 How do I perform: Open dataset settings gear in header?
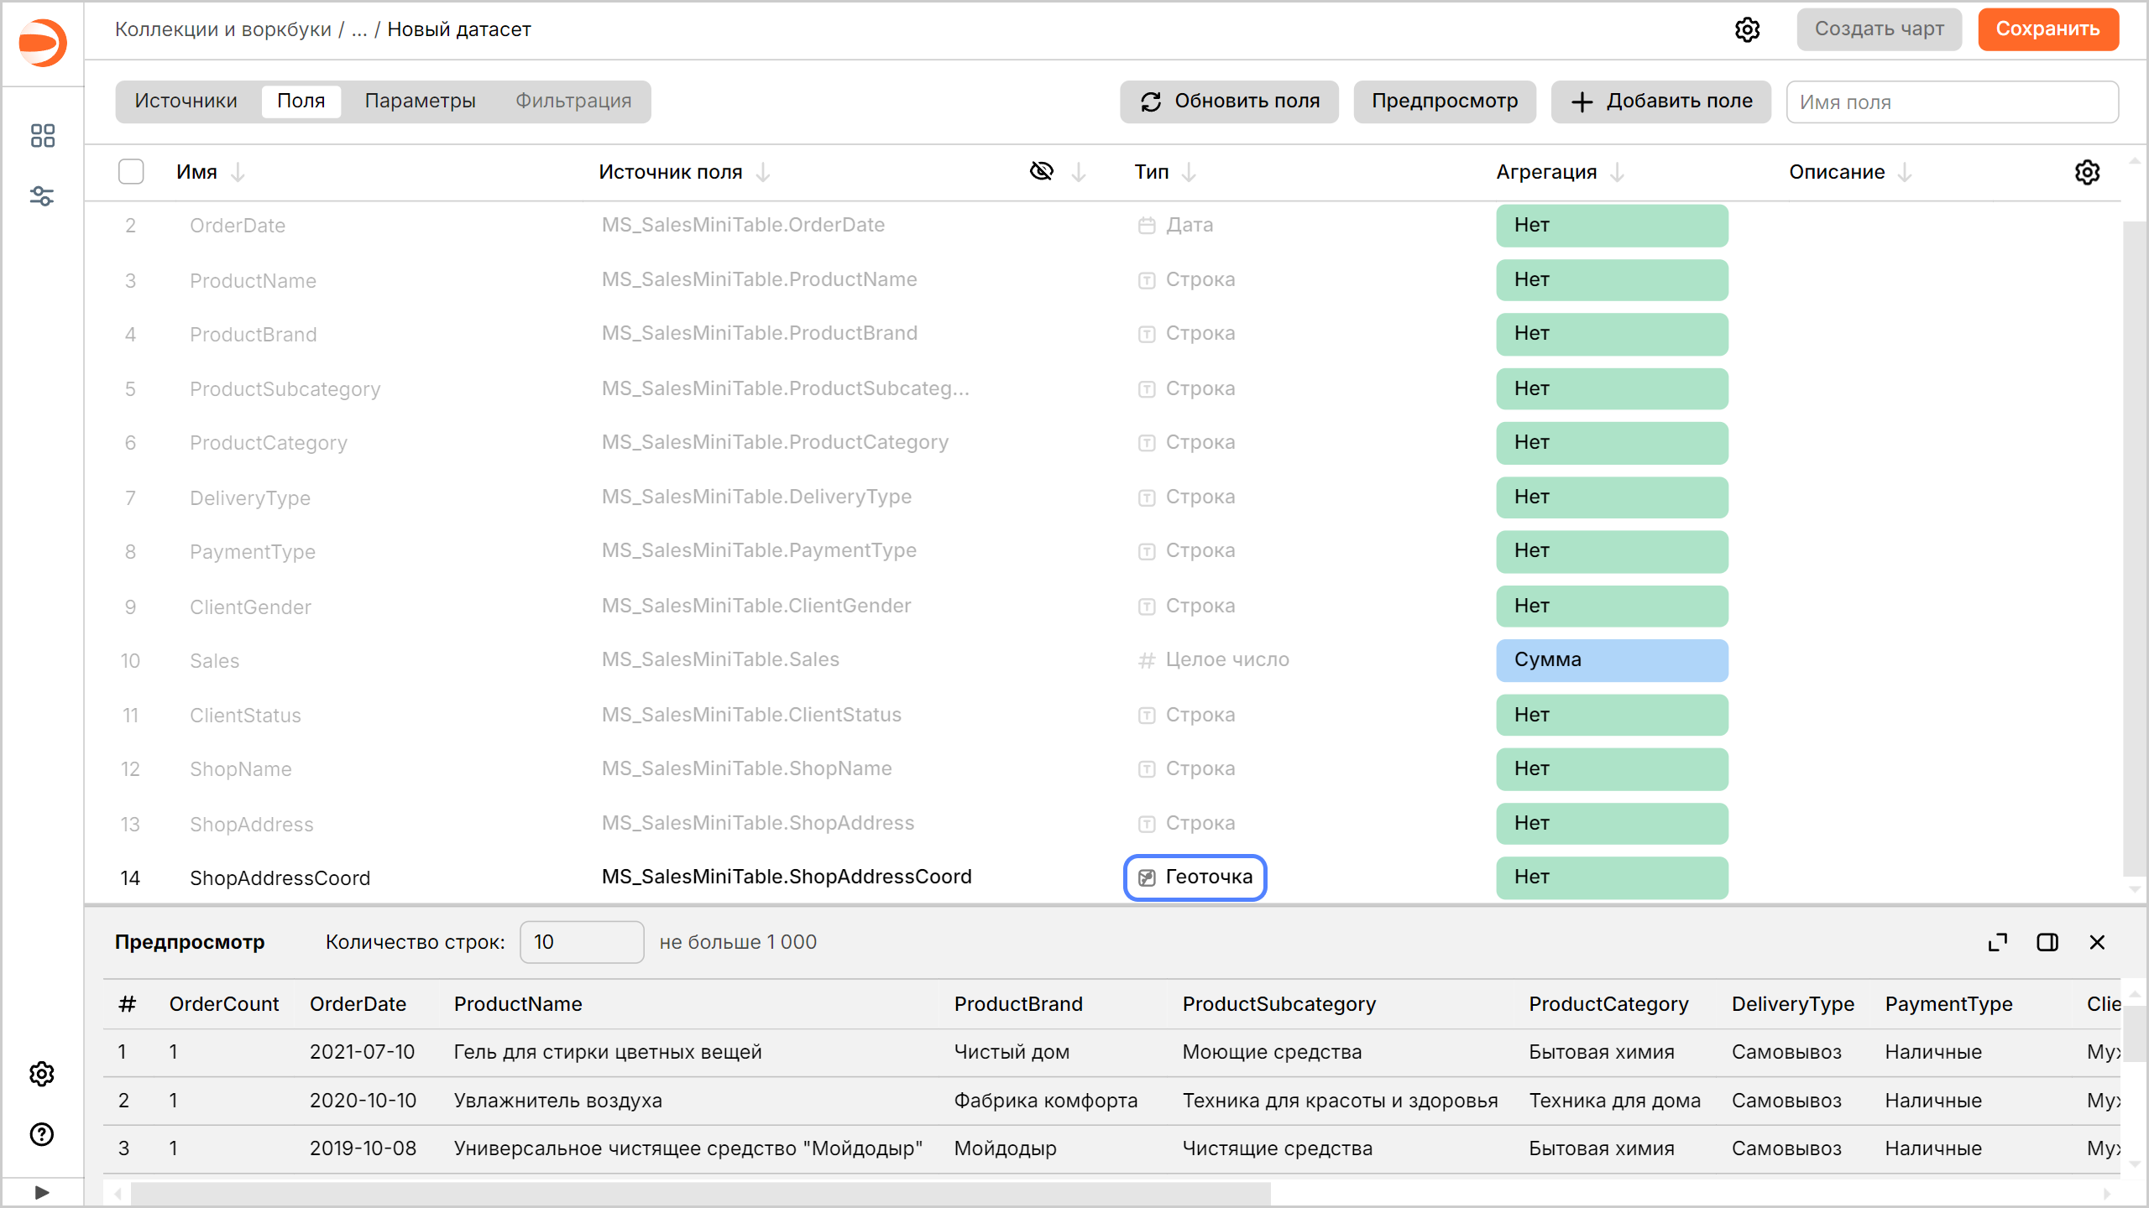1747,29
